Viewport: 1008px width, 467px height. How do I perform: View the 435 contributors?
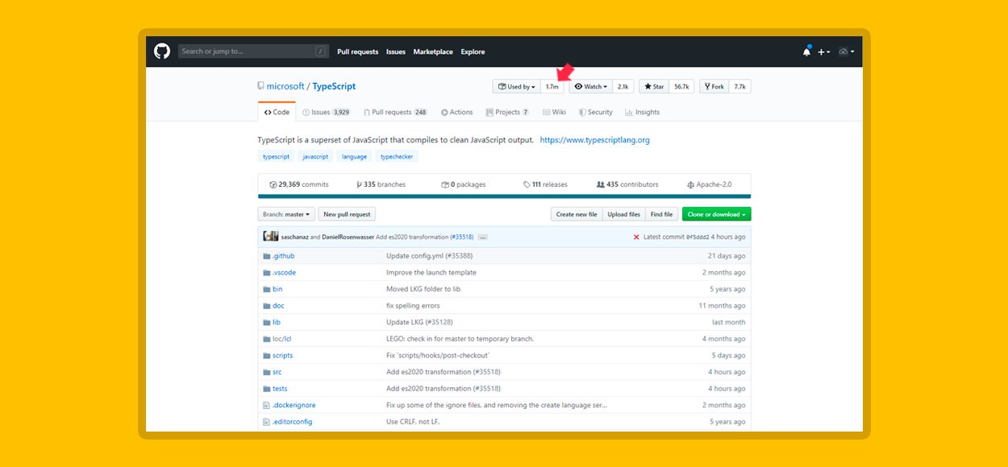click(x=627, y=184)
